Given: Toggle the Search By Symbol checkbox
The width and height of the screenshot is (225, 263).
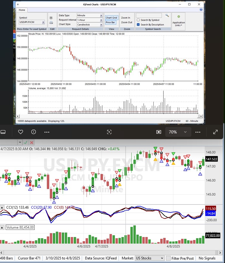Looking at the screenshot, I should [138, 20].
